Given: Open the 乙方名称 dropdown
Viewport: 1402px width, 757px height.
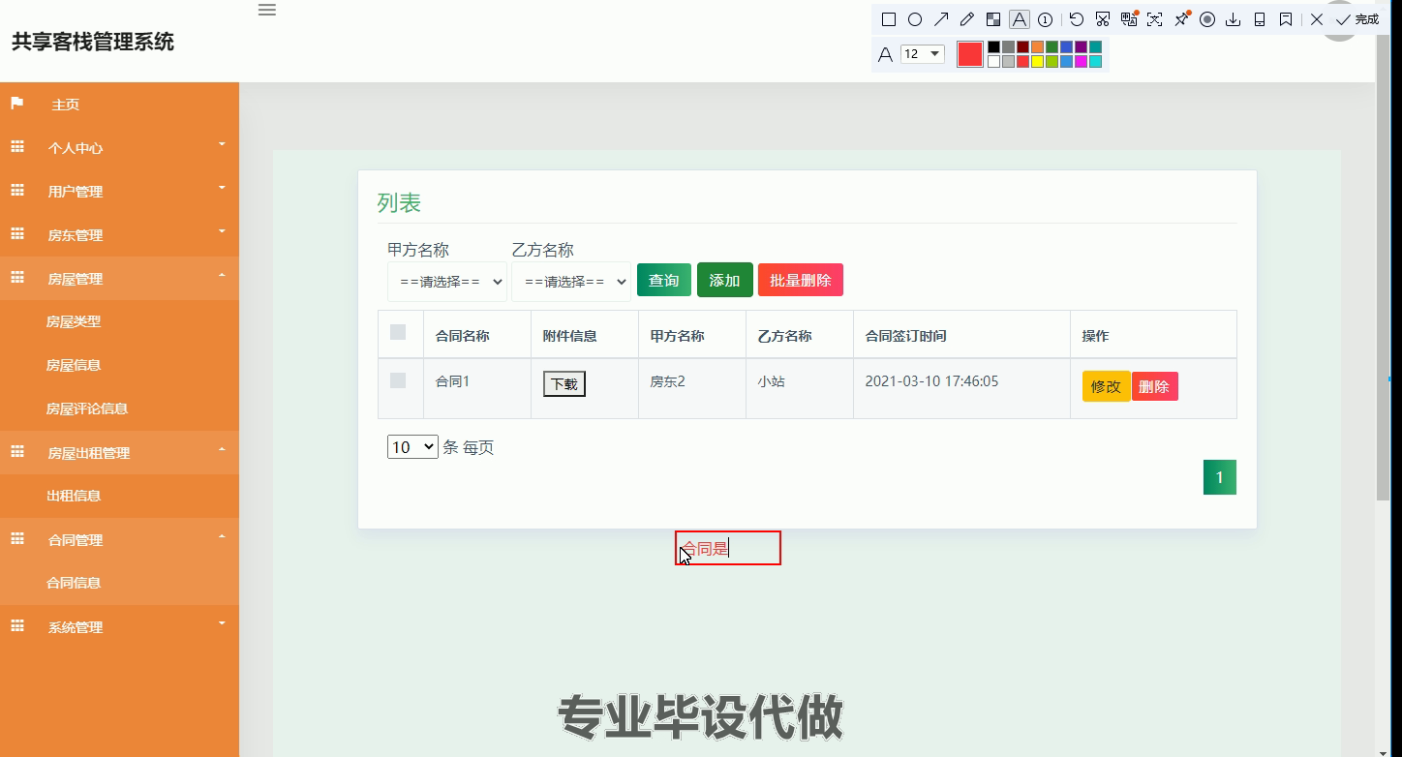Looking at the screenshot, I should click(571, 282).
